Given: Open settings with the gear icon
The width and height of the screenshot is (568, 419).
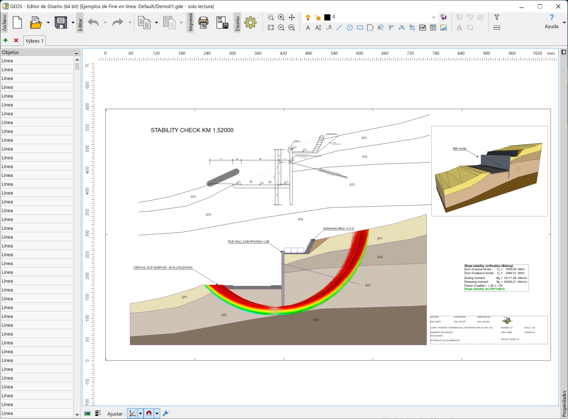Looking at the screenshot, I should pyautogui.click(x=250, y=23).
